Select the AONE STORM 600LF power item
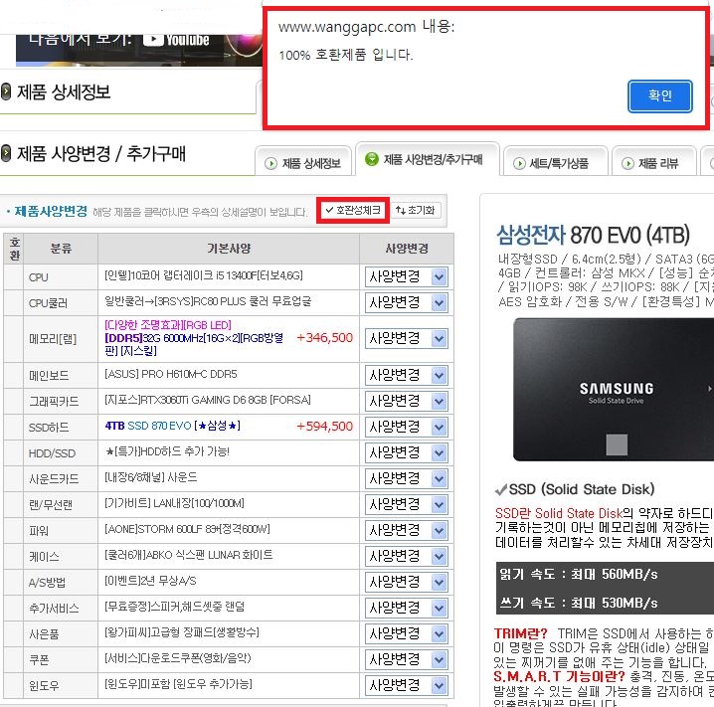The width and height of the screenshot is (714, 707). (x=187, y=529)
